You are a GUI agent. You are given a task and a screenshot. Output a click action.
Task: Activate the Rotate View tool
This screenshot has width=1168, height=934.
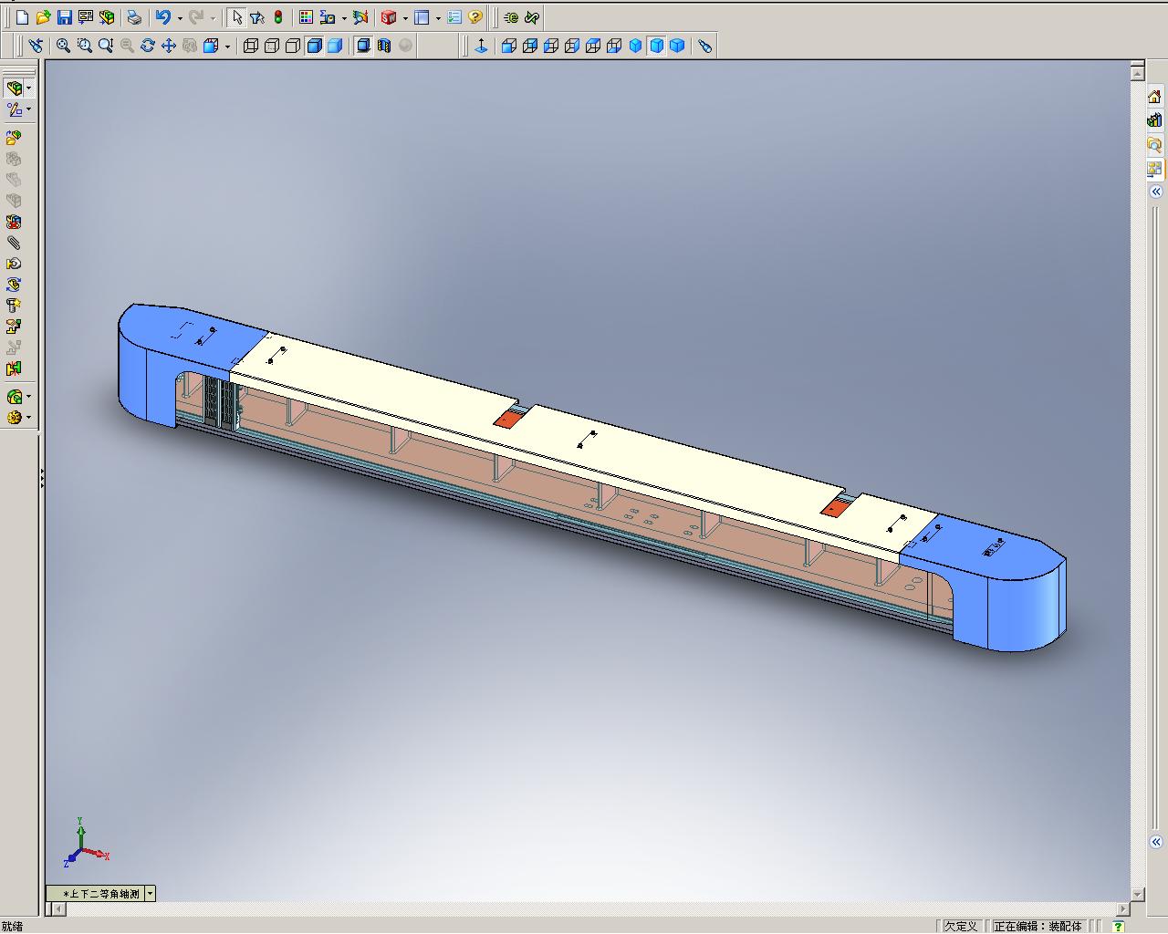click(148, 46)
